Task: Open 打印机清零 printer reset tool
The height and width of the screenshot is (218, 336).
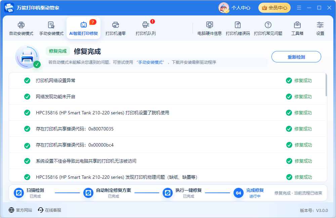Action: [116, 28]
